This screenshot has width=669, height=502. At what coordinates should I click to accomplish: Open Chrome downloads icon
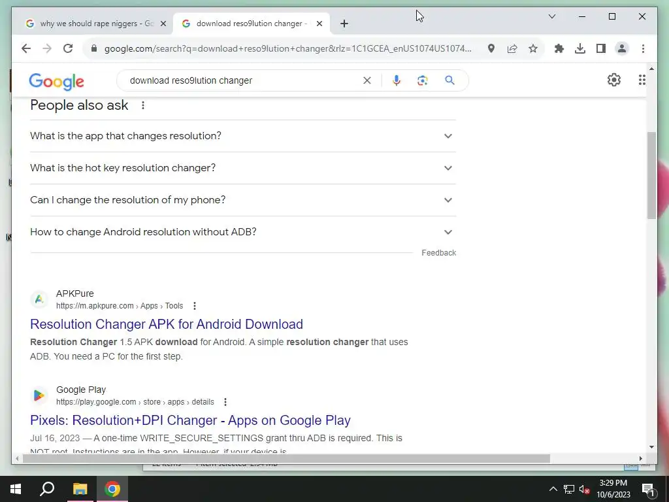[580, 48]
